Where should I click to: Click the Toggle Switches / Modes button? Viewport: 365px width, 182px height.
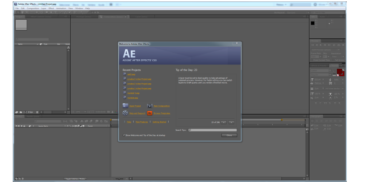(x=75, y=179)
